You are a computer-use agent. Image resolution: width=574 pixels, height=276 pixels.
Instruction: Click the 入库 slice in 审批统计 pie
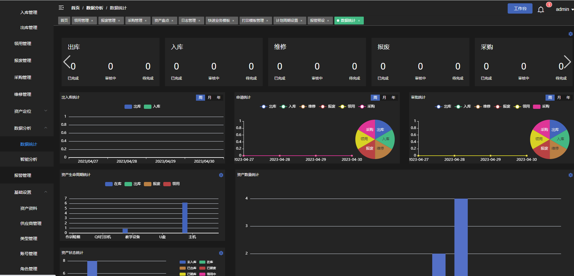[x=561, y=139]
